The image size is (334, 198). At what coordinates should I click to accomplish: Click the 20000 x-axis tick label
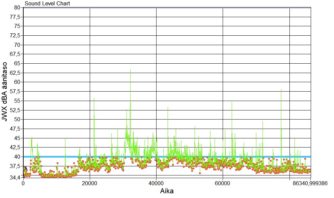tap(90, 184)
